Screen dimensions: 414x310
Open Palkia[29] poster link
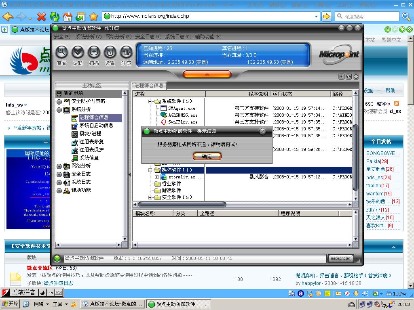377,161
